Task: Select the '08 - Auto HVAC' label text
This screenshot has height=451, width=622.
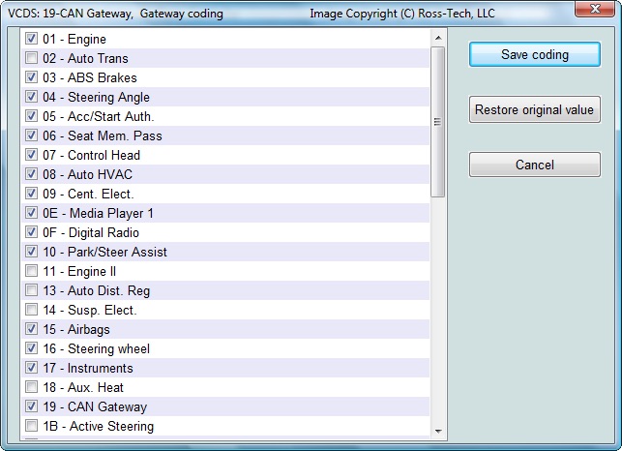Action: pyautogui.click(x=87, y=174)
